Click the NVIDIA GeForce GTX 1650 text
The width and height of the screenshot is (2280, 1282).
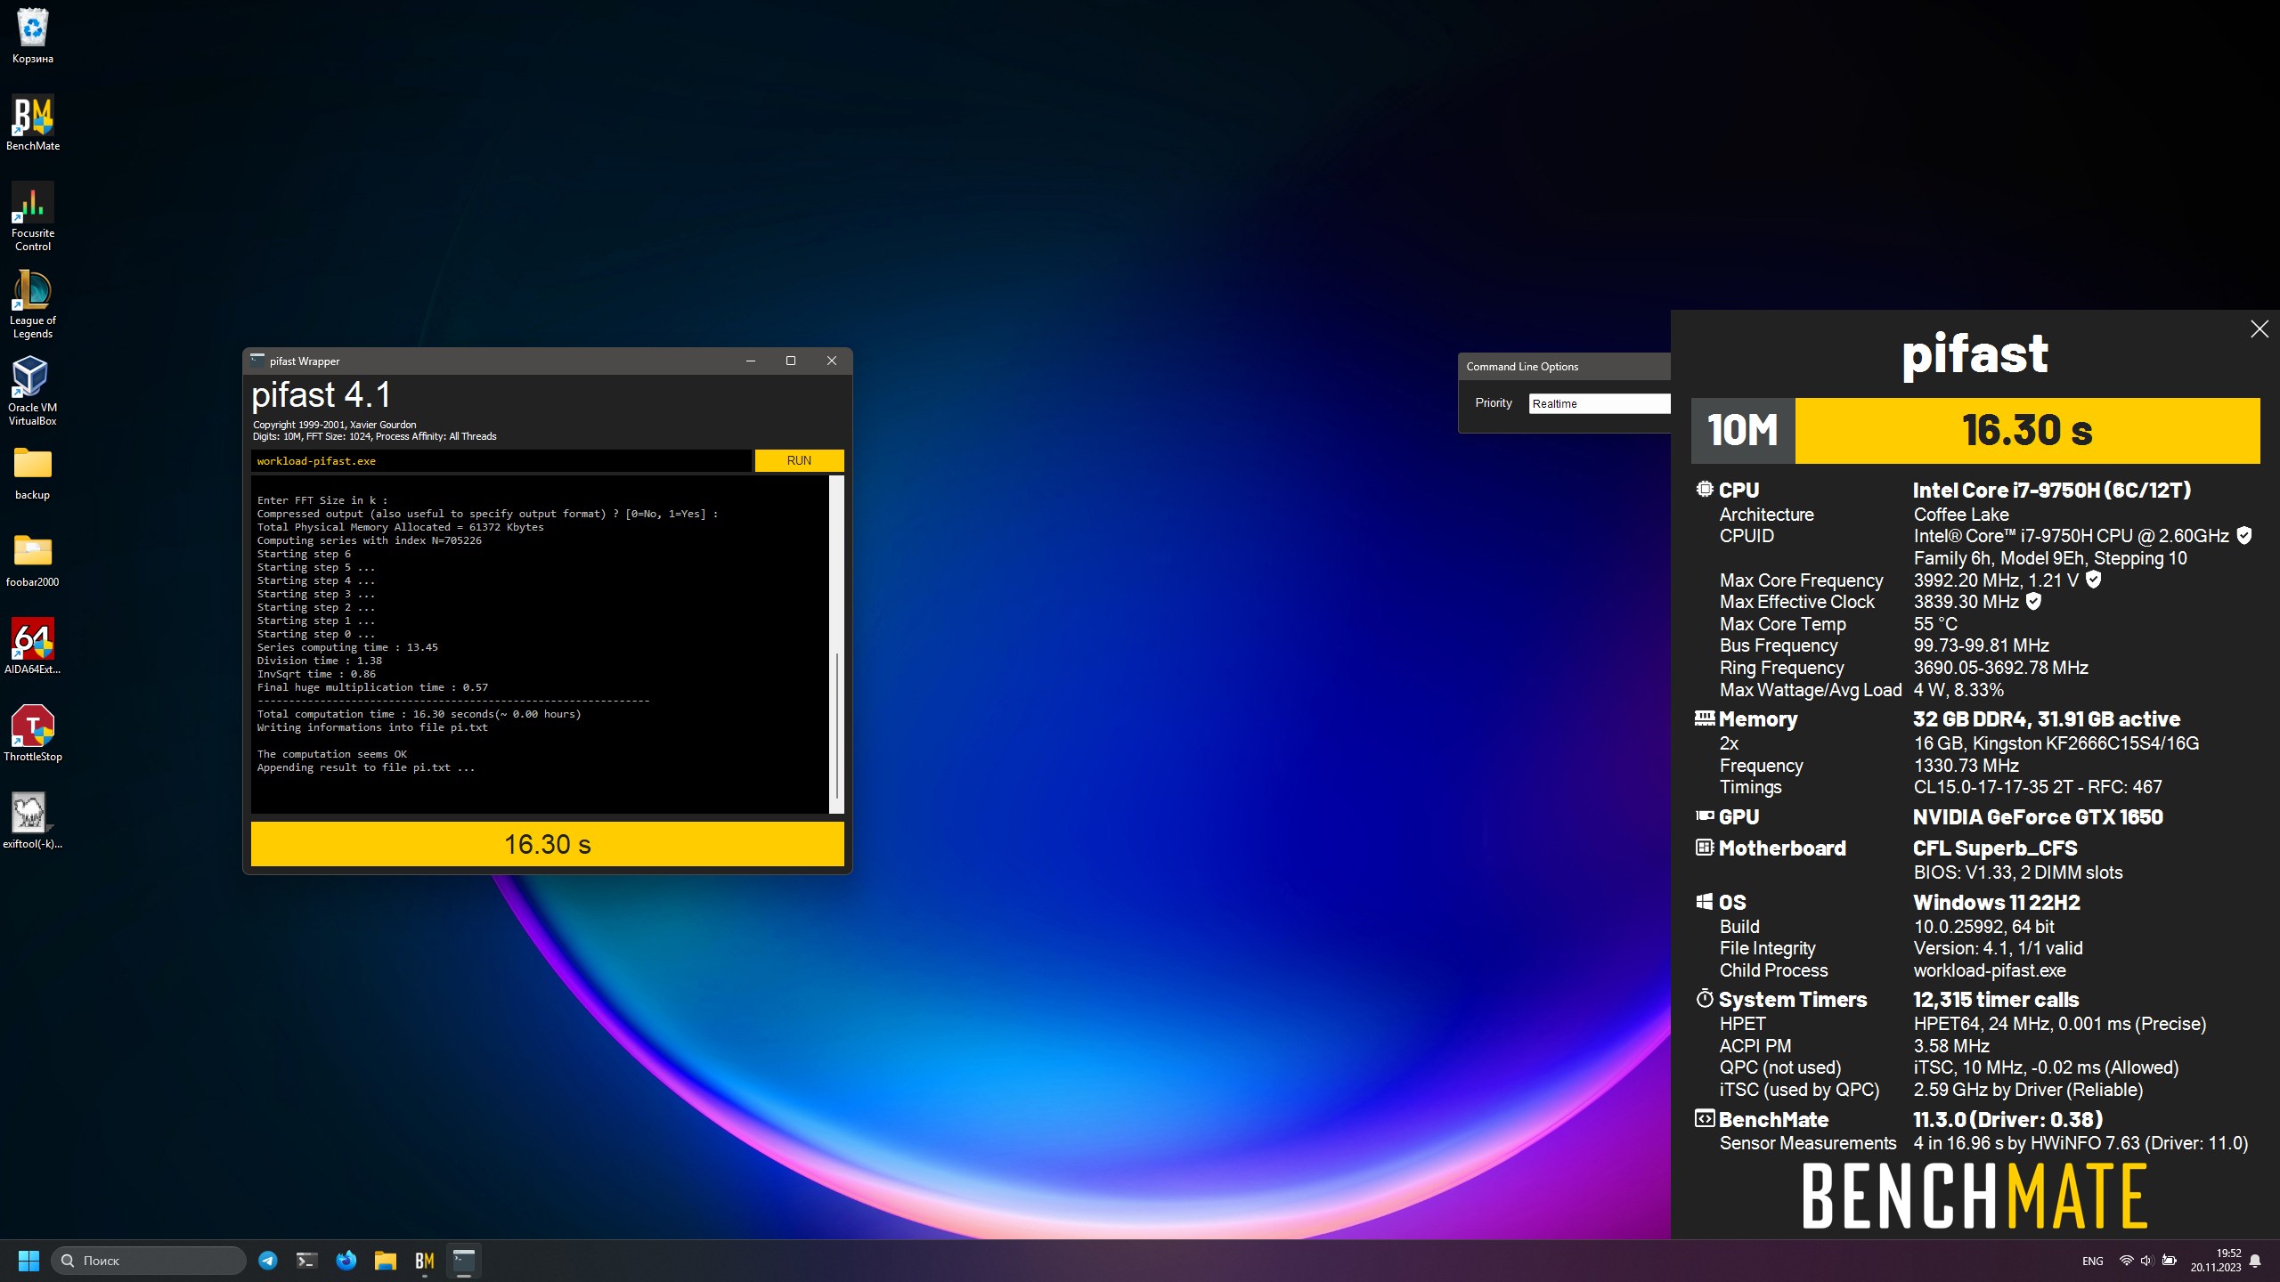[x=2038, y=817]
